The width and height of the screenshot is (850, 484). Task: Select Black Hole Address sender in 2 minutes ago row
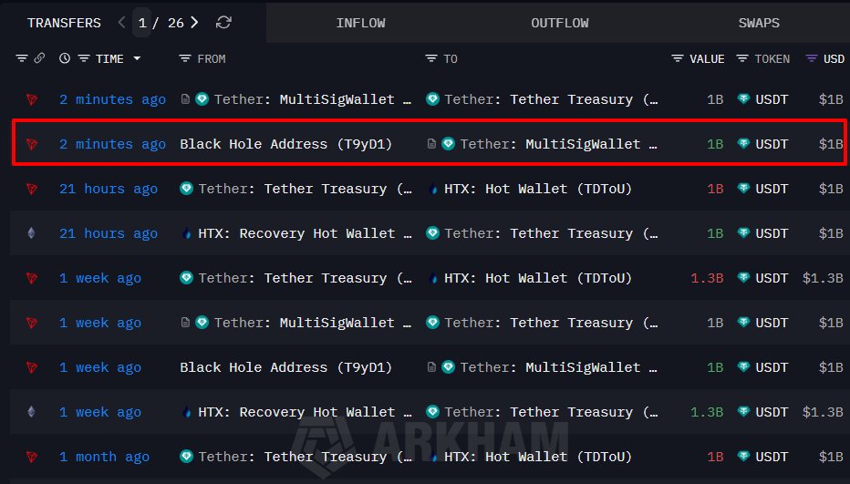coord(285,144)
